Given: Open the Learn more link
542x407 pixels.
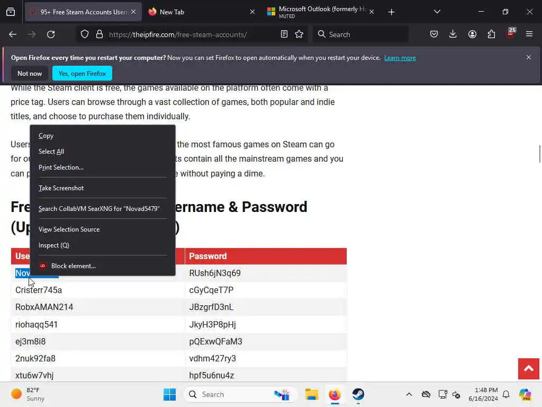Looking at the screenshot, I should click(400, 58).
